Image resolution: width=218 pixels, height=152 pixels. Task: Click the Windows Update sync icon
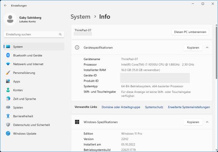click(8, 133)
